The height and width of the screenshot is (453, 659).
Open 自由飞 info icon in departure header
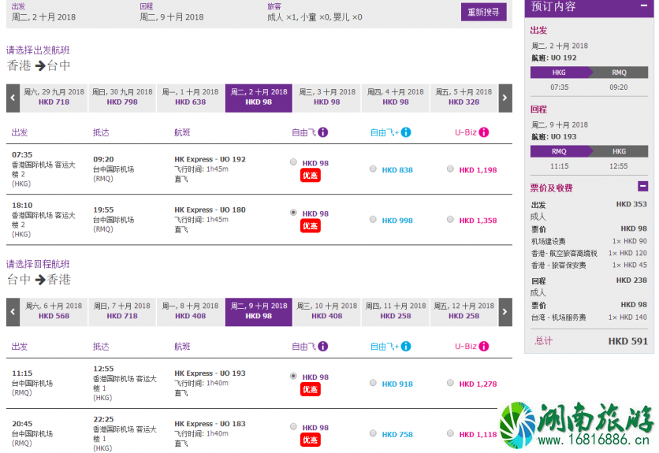(322, 132)
